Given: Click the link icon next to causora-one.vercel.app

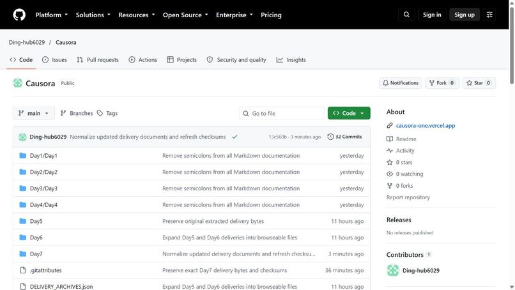Looking at the screenshot, I should (390, 125).
